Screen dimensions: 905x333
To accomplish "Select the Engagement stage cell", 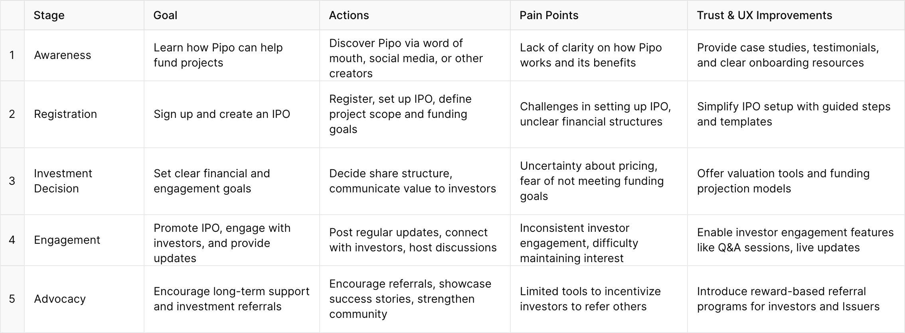I will (x=84, y=240).
